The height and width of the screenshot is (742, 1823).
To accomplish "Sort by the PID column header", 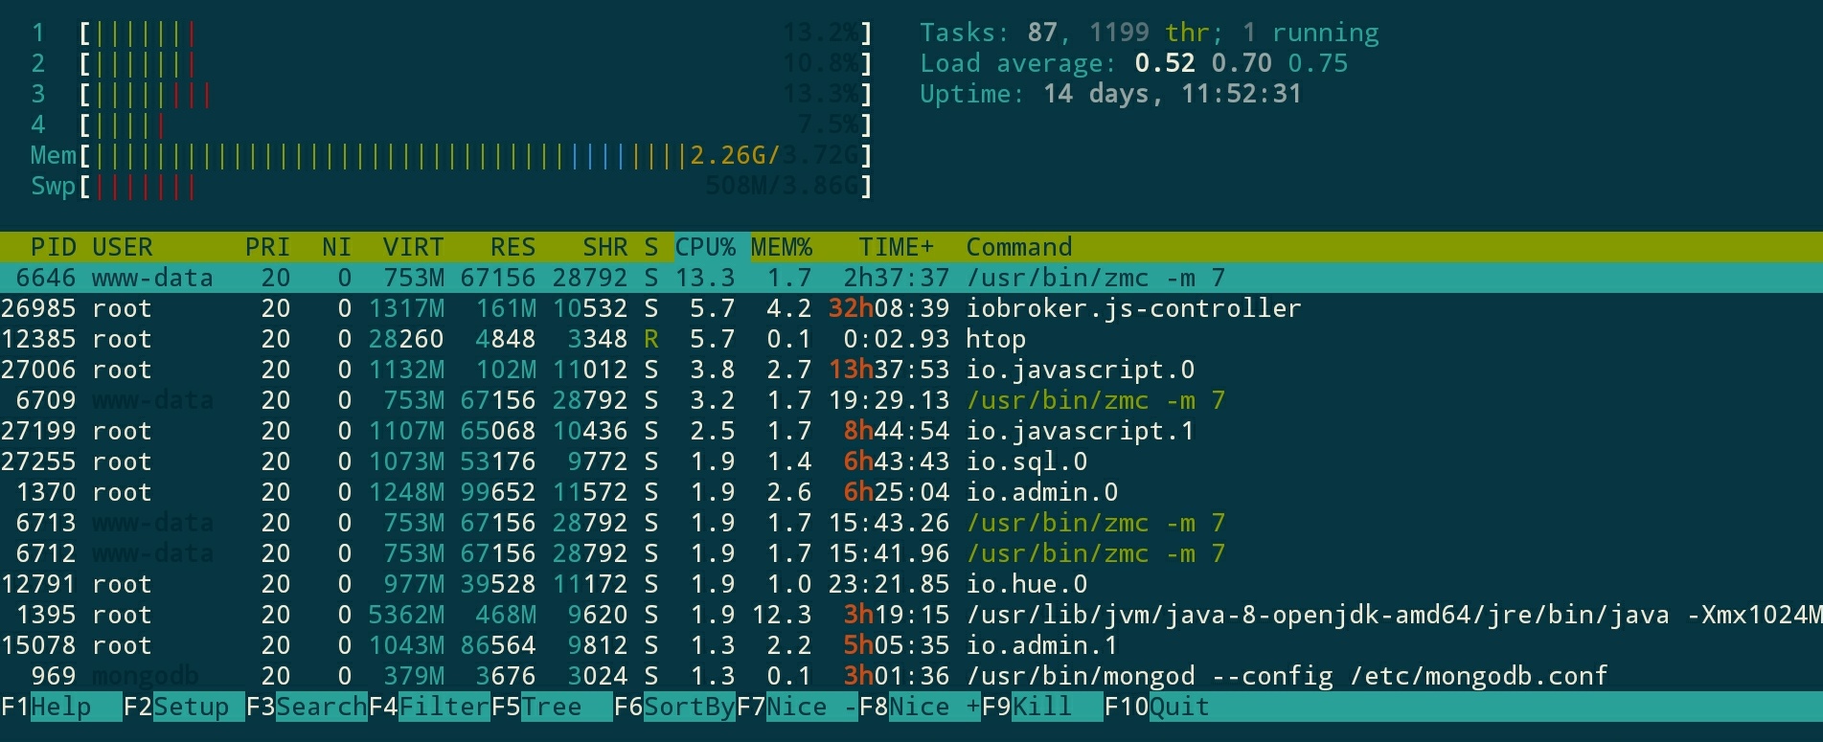I will [53, 247].
